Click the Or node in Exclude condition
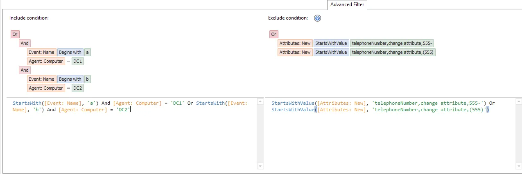This screenshot has height=174, width=522. coord(274,34)
